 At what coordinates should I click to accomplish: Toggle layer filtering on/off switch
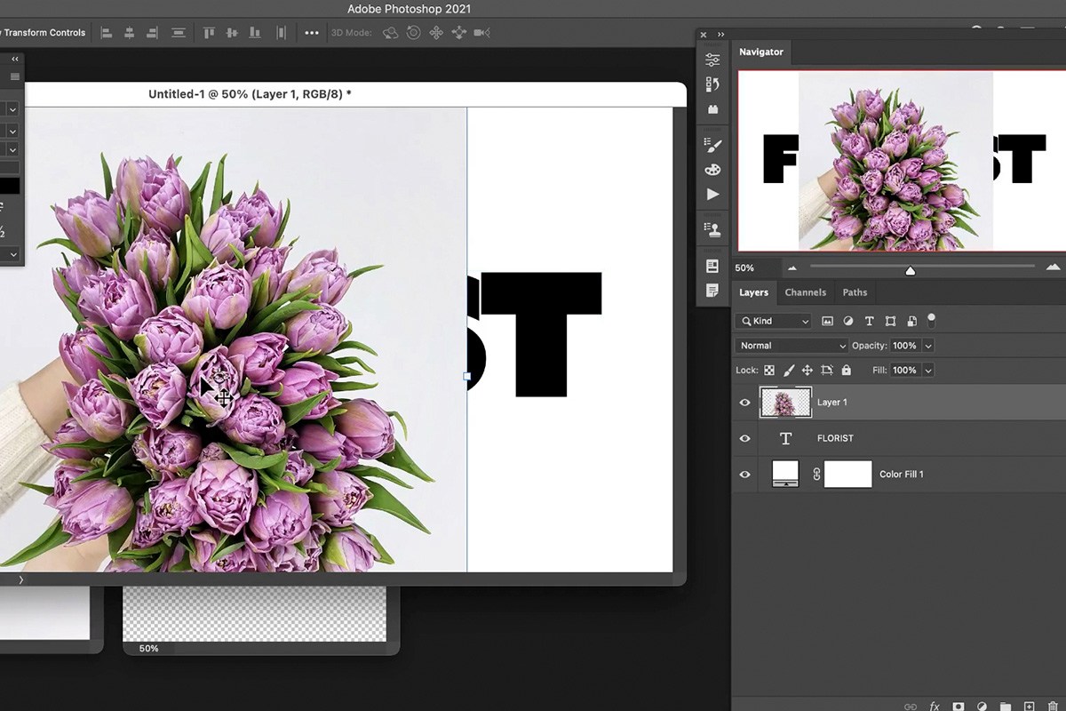[931, 319]
